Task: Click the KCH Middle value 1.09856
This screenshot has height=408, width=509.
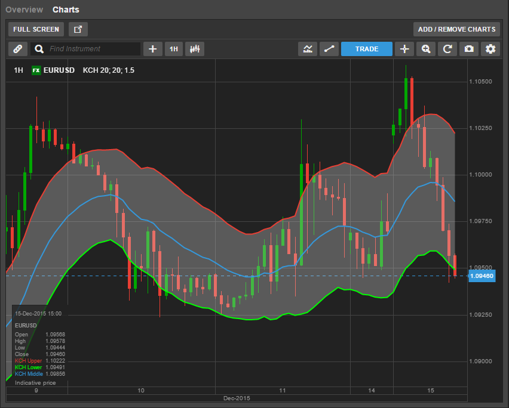Action: (x=55, y=373)
